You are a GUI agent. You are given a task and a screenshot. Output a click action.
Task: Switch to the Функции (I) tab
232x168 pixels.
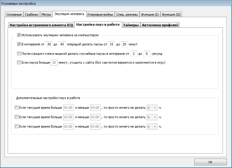click(x=150, y=14)
